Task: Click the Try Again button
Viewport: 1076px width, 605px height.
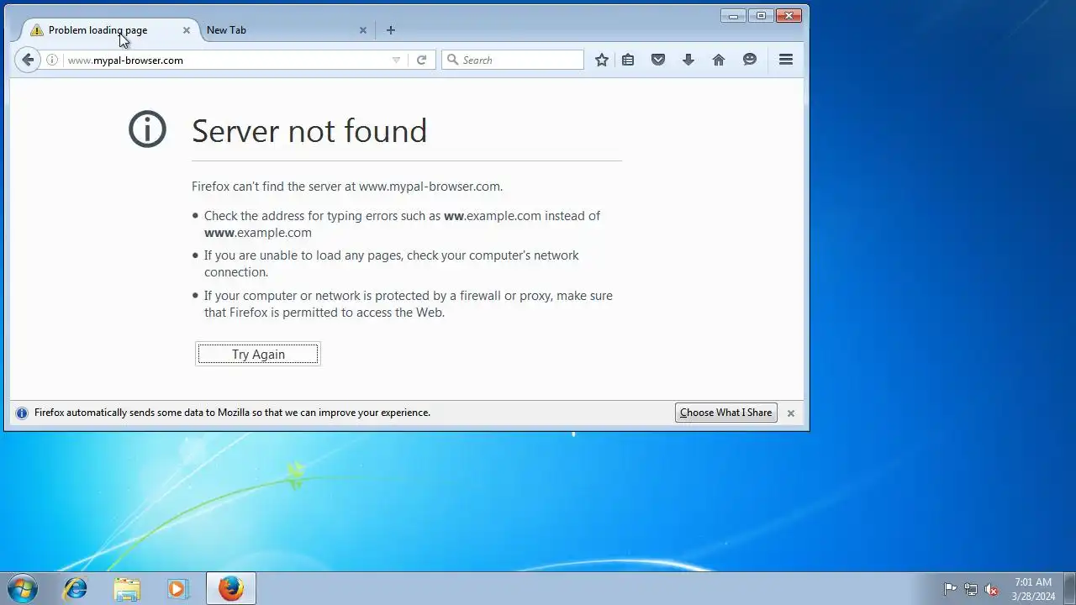Action: pos(258,354)
